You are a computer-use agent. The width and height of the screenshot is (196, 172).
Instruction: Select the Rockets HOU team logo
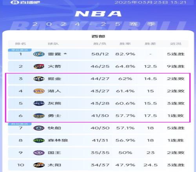tap(39, 66)
